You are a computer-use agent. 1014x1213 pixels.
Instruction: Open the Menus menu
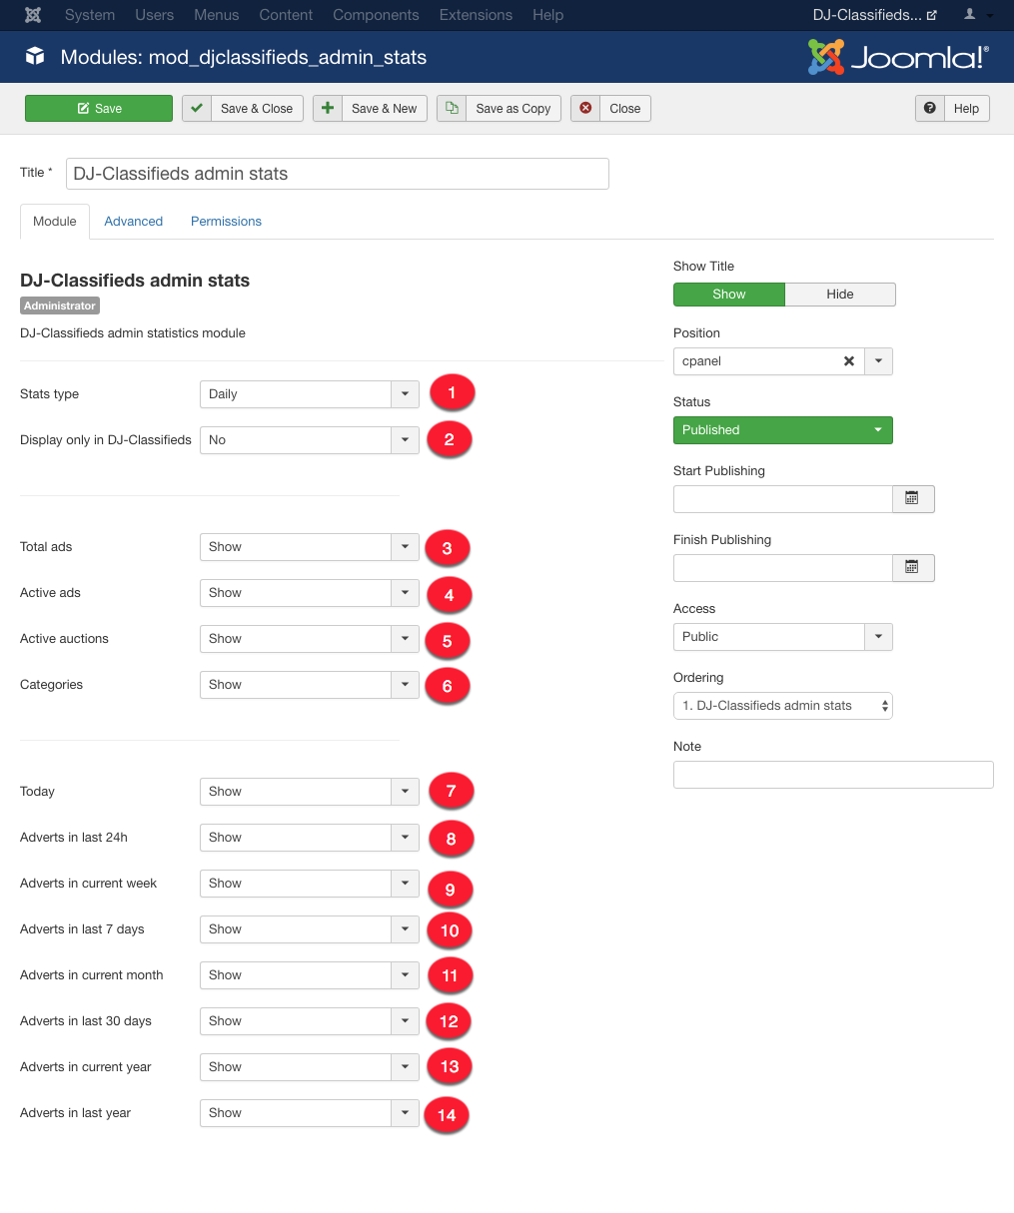[x=217, y=15]
